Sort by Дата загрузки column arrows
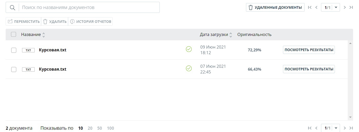Viewport: 359px width, 132px height. pos(231,35)
